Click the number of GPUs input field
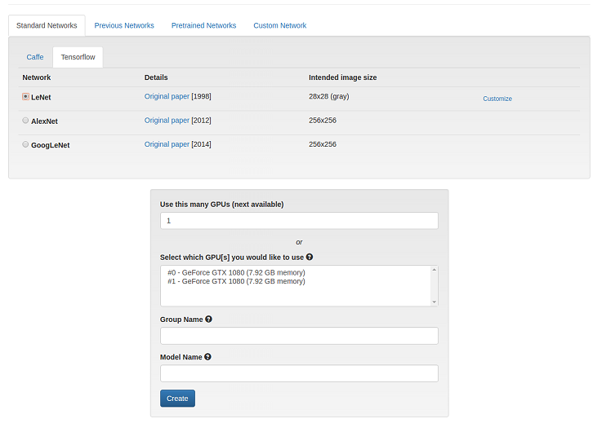Screen dimensions: 602x432 tap(299, 221)
